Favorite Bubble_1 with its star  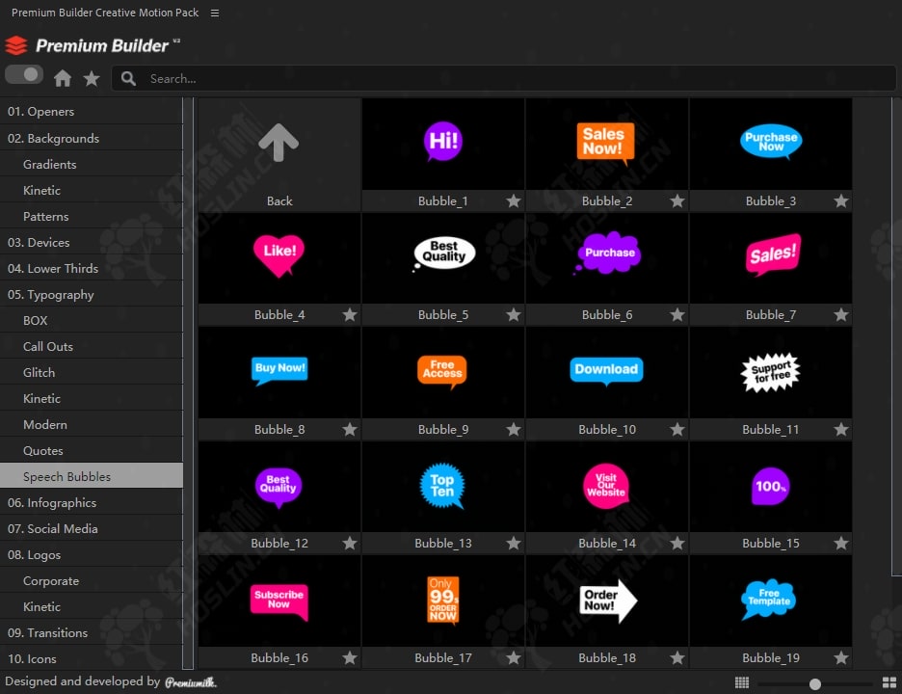[x=514, y=200]
